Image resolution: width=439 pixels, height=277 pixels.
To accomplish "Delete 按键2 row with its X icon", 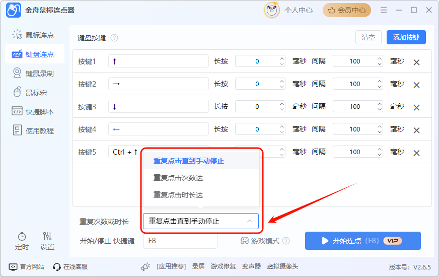I will (416, 85).
